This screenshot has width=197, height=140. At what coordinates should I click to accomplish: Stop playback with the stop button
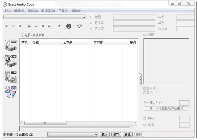click(x=20, y=26)
